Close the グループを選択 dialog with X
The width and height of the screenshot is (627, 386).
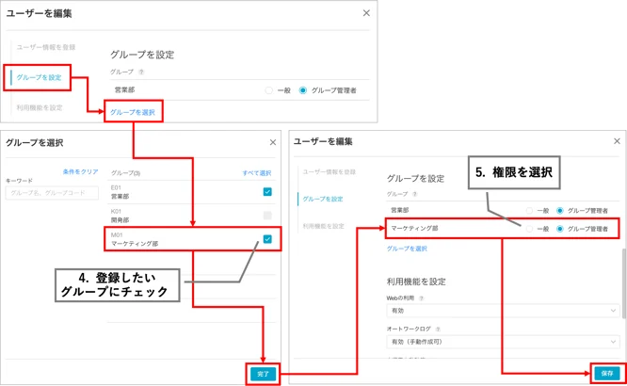(x=273, y=142)
